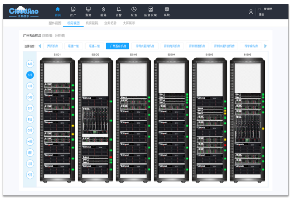The height and width of the screenshot is (199, 292).
Task: Select the 科学城机房 room button
Action: tap(251, 46)
